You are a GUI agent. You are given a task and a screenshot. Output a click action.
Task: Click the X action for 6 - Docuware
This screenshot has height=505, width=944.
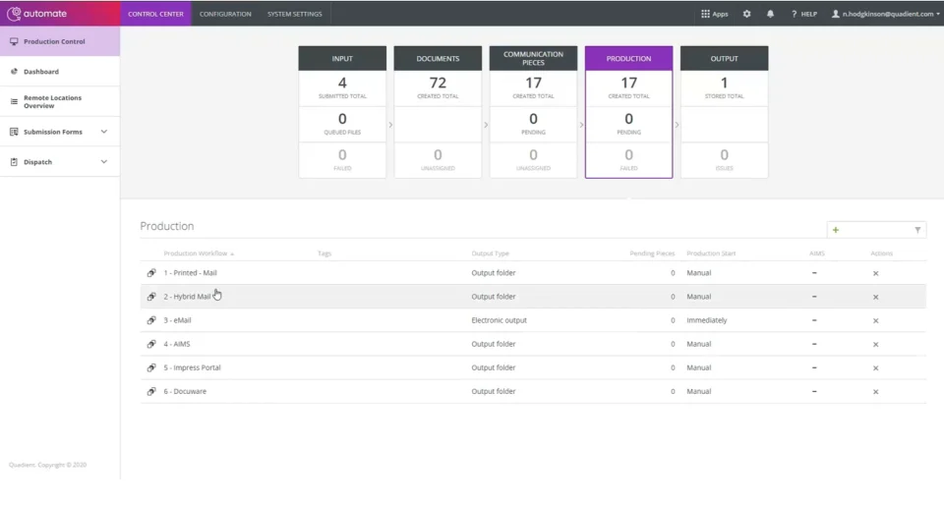876,392
